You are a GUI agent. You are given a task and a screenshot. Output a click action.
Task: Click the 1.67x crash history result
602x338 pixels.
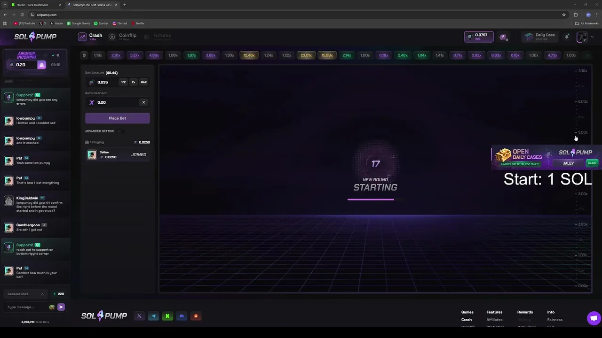click(x=191, y=55)
